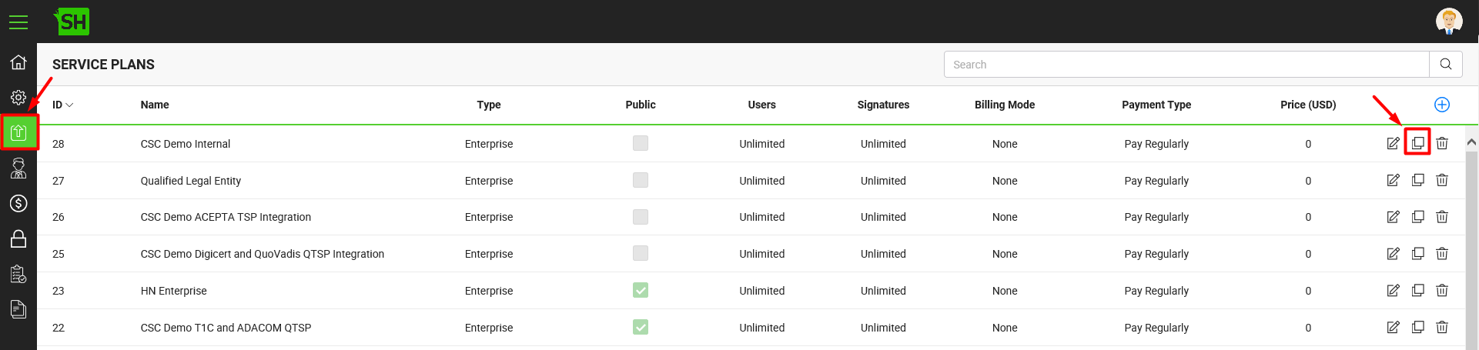This screenshot has width=1479, height=350.
Task: Click Pay Regularly in HN Enterprise row
Action: (x=1156, y=291)
